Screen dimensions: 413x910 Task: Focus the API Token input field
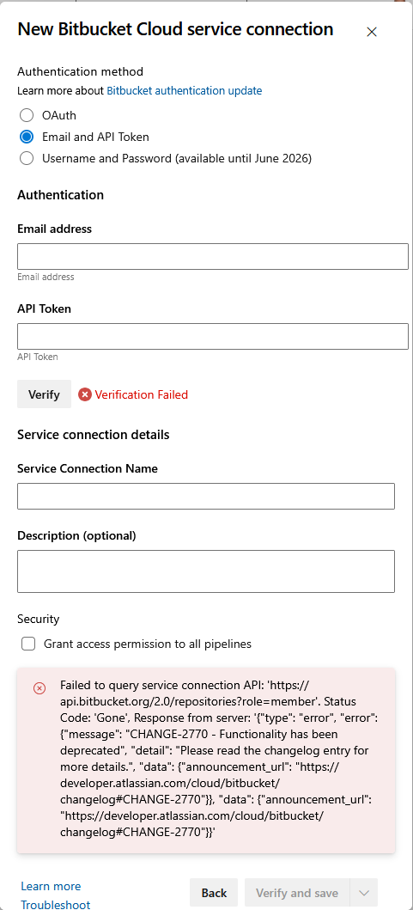coord(213,337)
